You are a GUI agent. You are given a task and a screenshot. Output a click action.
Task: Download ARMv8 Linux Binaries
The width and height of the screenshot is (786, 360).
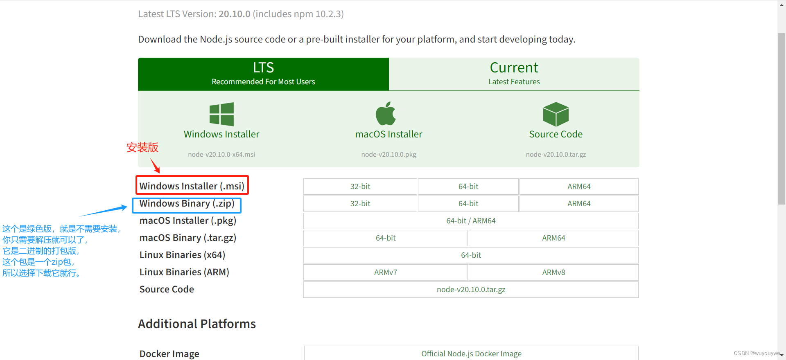pyautogui.click(x=553, y=272)
